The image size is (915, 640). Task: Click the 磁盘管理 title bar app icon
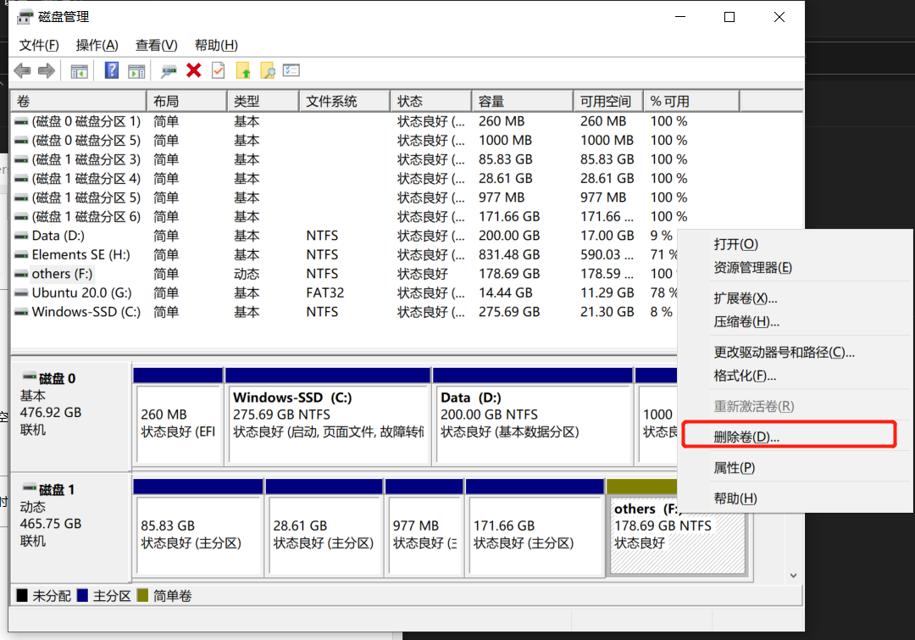point(25,18)
